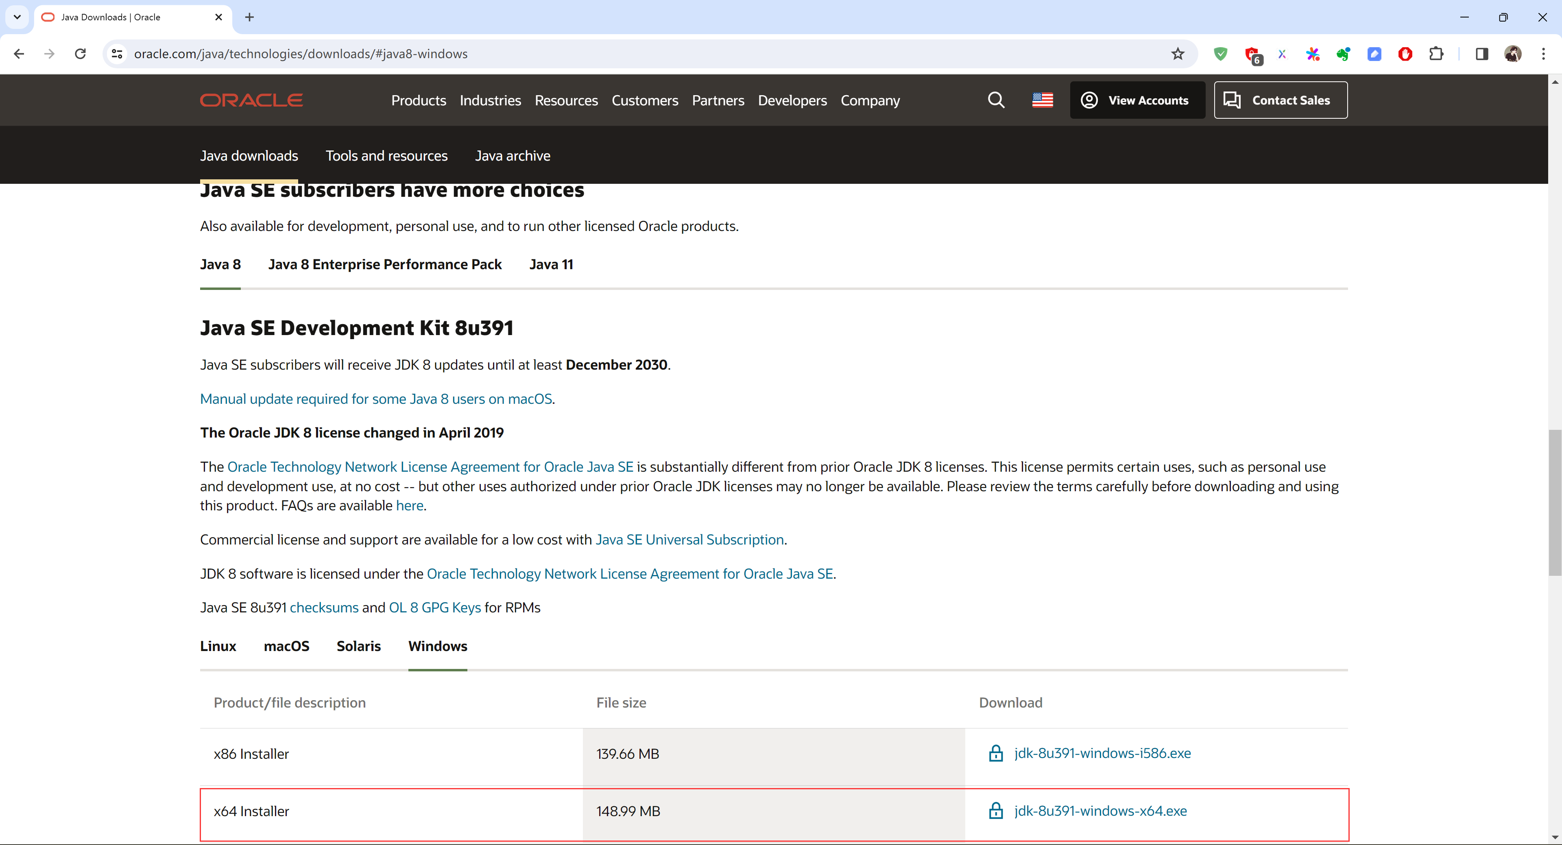The width and height of the screenshot is (1562, 845).
Task: Open the Partners menu
Action: point(718,100)
